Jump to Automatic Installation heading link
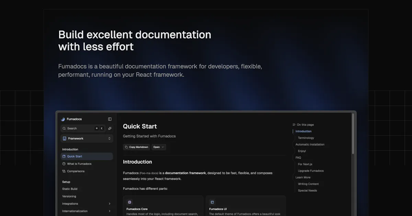Image resolution: width=412 pixels, height=216 pixels. point(310,144)
